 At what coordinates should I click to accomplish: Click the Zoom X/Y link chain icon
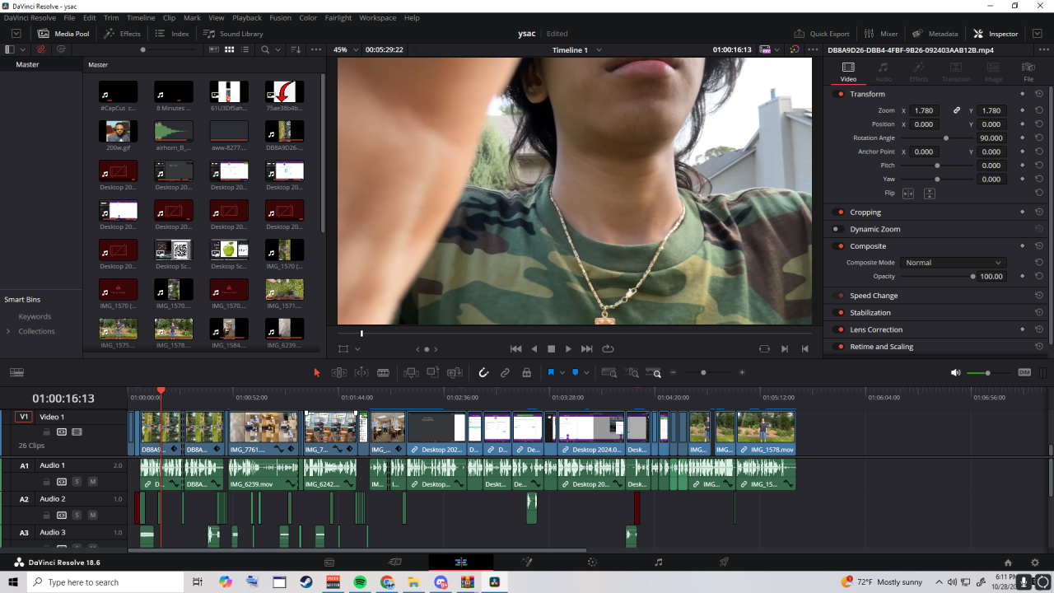coord(956,110)
